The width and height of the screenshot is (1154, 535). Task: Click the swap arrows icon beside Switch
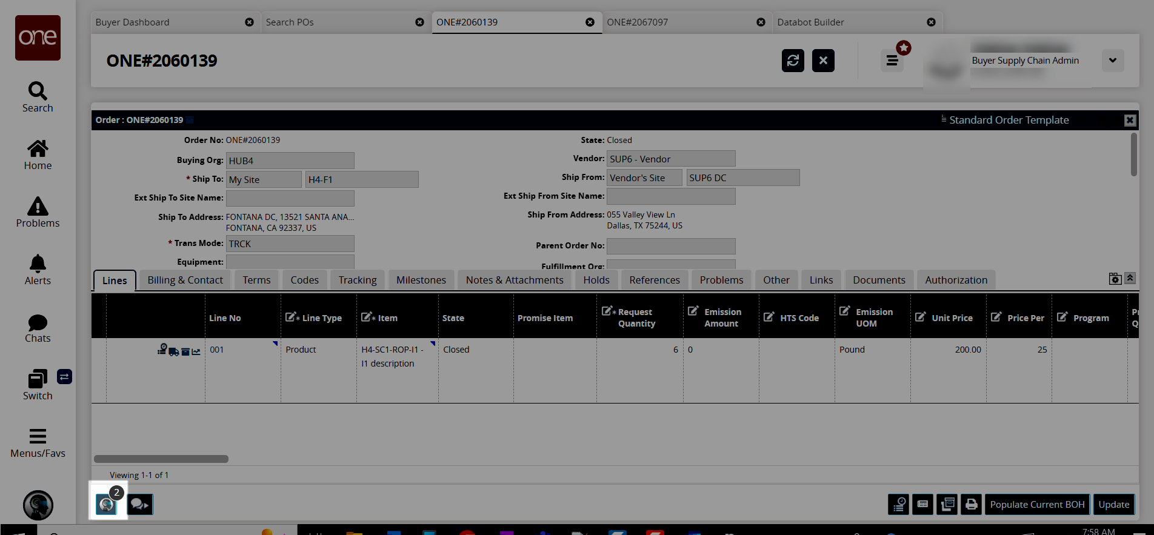(x=64, y=377)
